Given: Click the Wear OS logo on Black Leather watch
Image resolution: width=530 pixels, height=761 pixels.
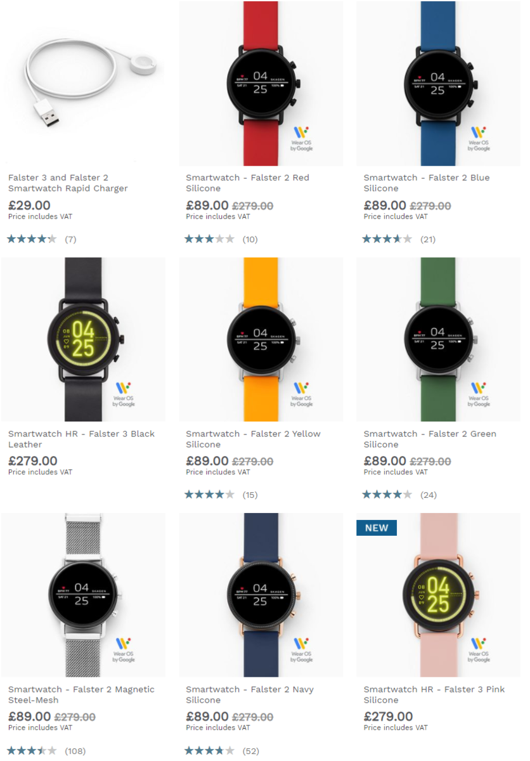Looking at the screenshot, I should coord(124,394).
